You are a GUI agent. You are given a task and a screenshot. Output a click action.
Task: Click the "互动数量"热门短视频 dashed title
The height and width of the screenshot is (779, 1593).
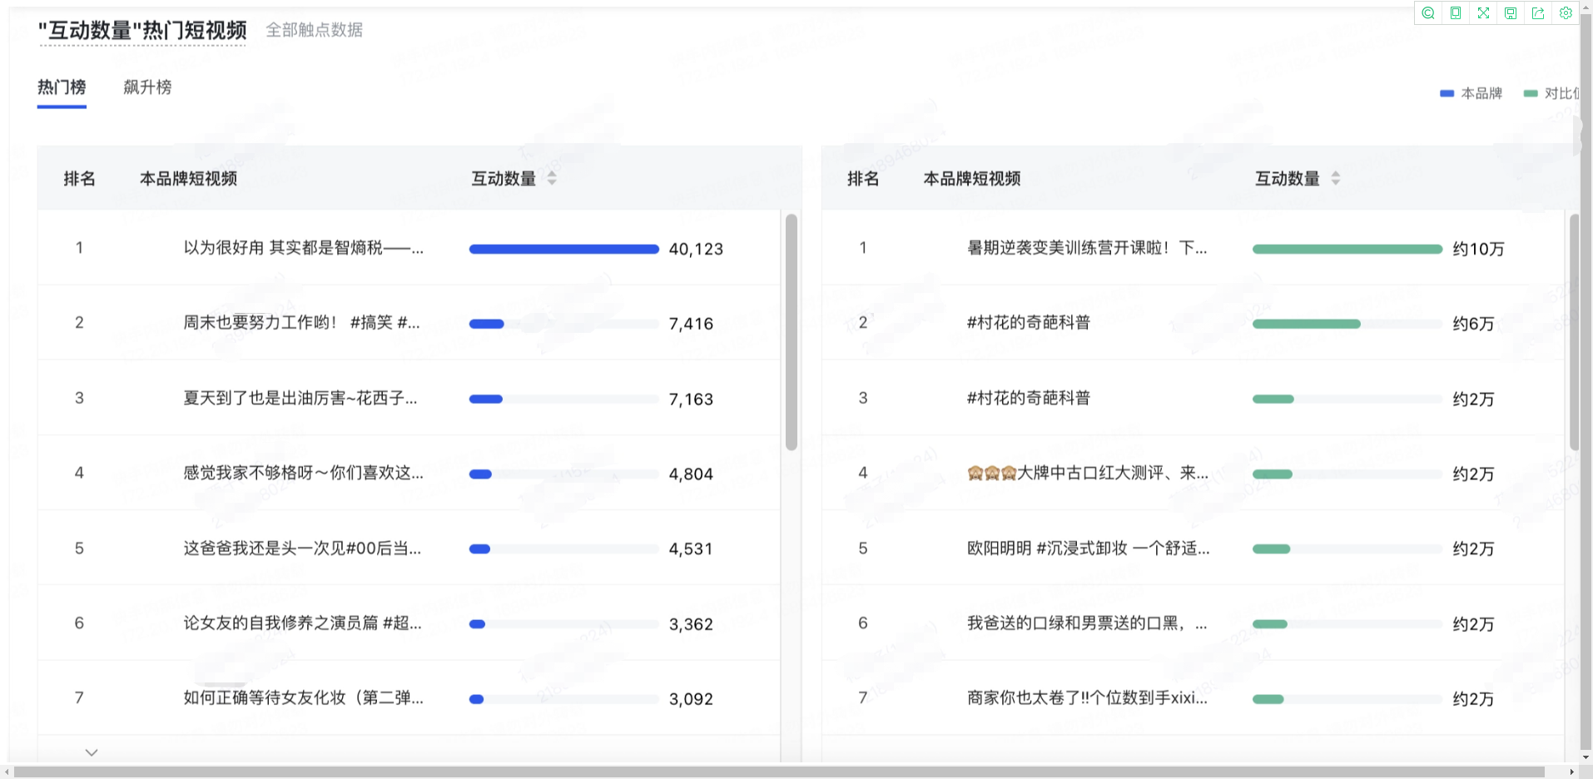click(x=142, y=31)
